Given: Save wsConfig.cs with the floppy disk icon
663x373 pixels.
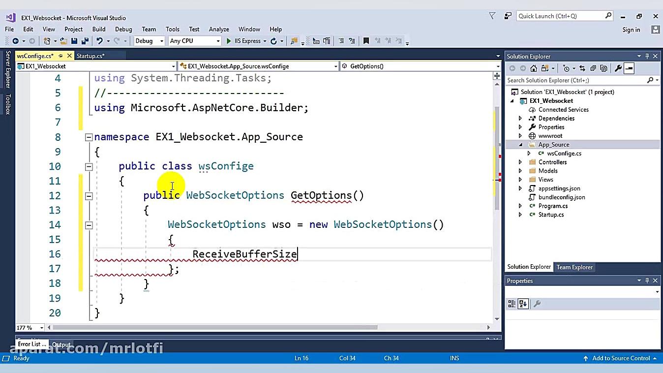Looking at the screenshot, I should pyautogui.click(x=74, y=41).
